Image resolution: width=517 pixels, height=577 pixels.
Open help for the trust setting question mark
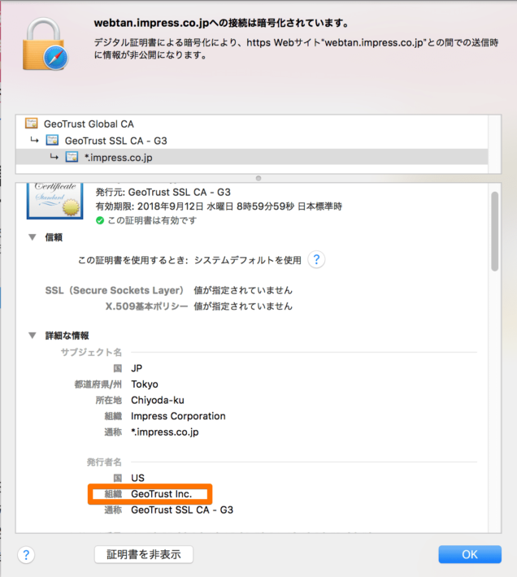pyautogui.click(x=316, y=260)
